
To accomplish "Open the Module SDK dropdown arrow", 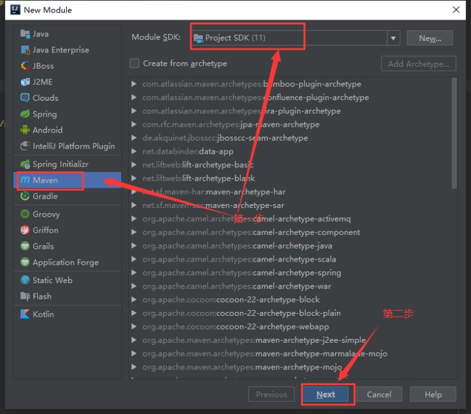I will (x=393, y=38).
